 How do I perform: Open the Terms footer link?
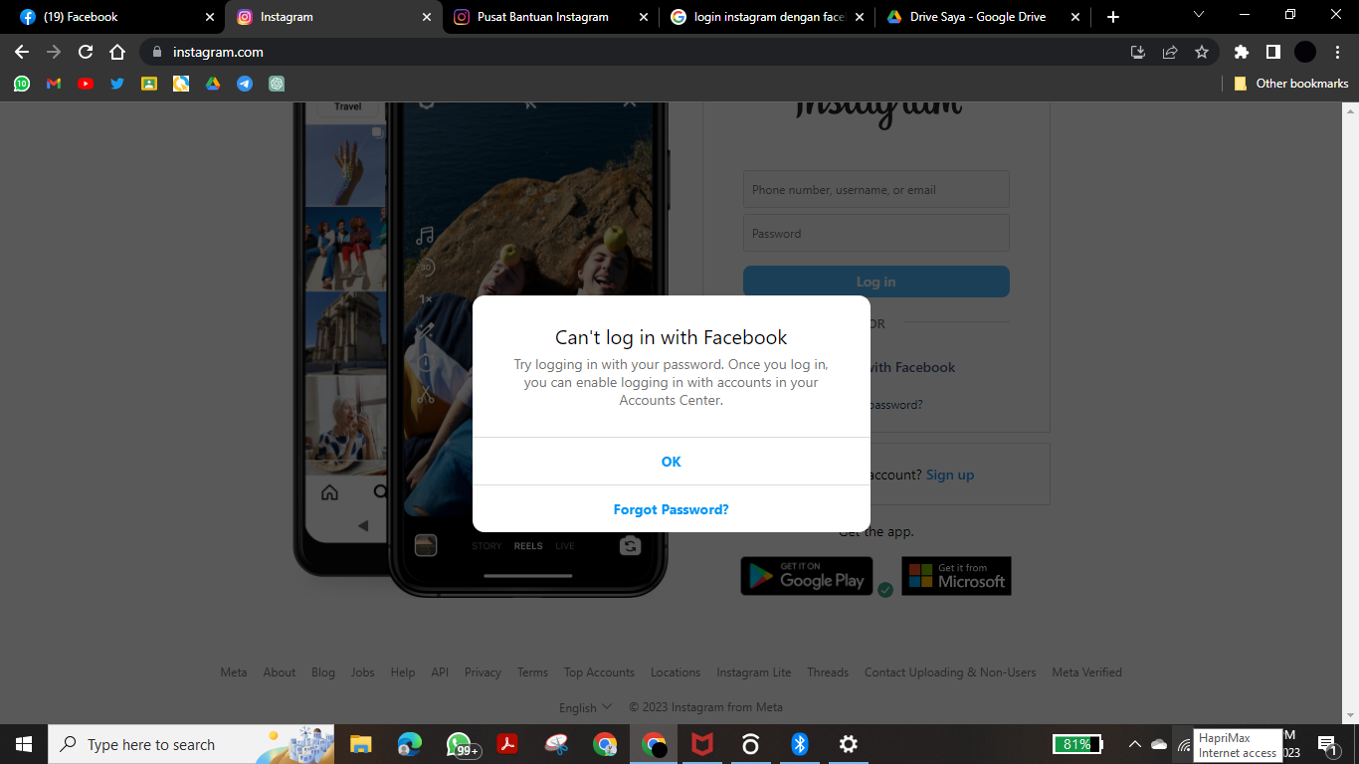tap(532, 672)
